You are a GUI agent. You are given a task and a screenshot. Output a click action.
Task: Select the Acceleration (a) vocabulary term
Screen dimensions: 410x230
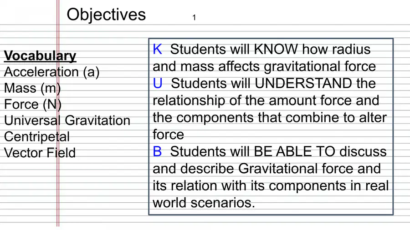[52, 72]
